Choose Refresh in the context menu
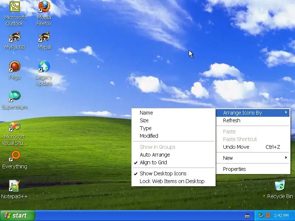 253,120
